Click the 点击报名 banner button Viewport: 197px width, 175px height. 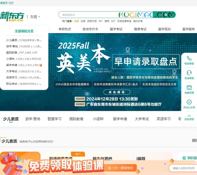tap(117, 92)
